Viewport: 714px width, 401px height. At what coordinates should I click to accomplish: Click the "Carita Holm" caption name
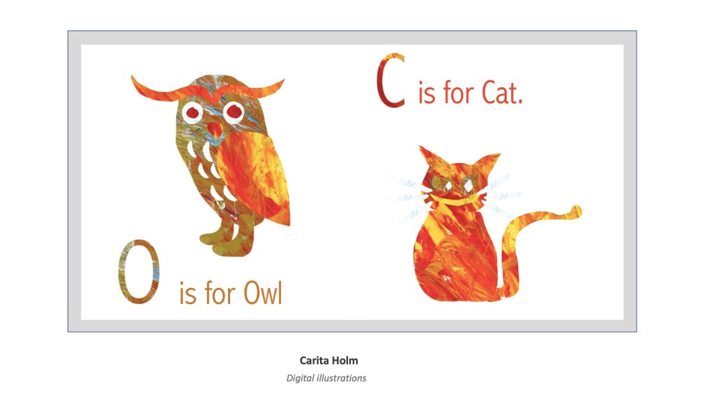329,361
